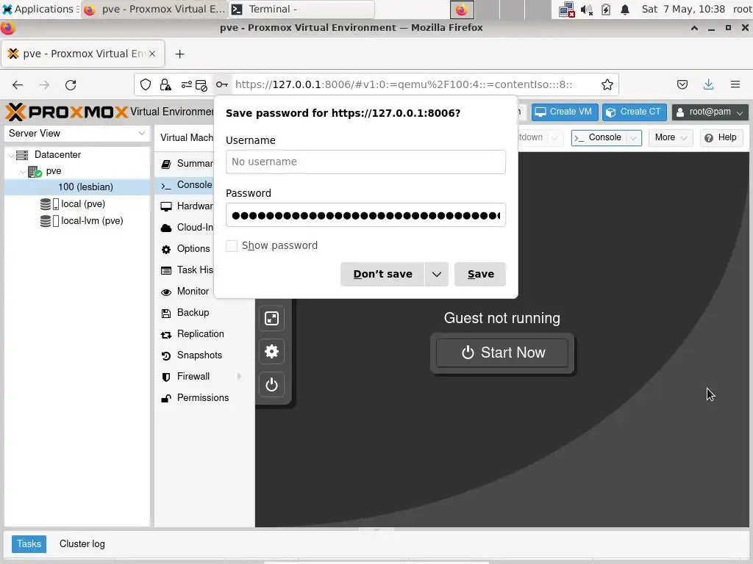Click the Username input field
Screen dimensions: 753x564
365,162
